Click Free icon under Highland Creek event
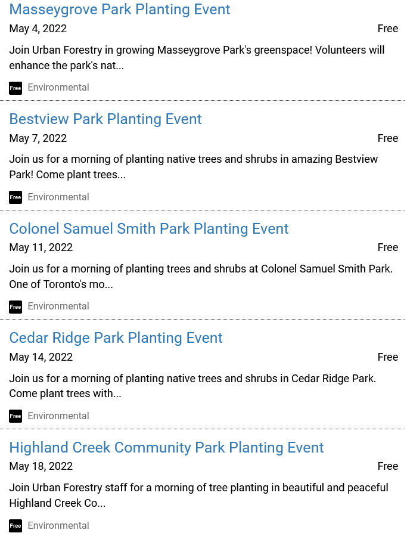Screen dimensions: 407x536 point(15,526)
